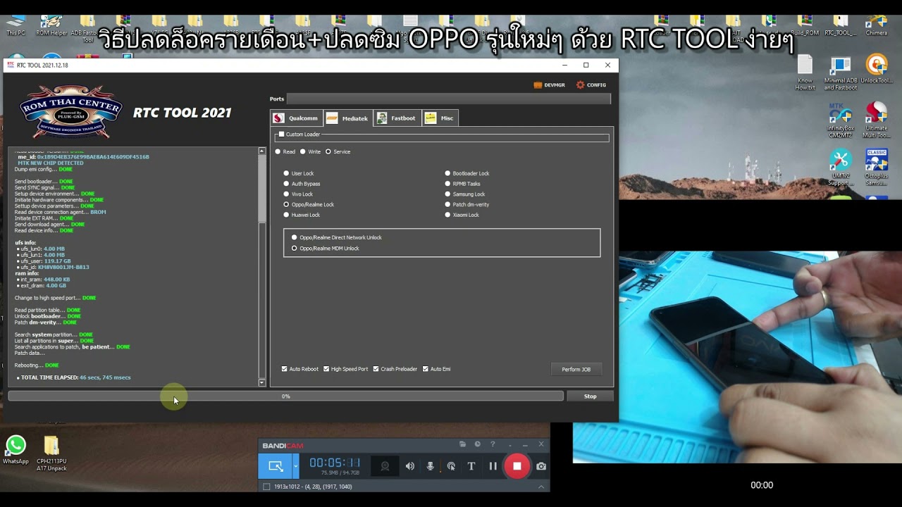Image resolution: width=902 pixels, height=507 pixels.
Task: Click the Mediatek tab logo icon
Action: pos(332,118)
